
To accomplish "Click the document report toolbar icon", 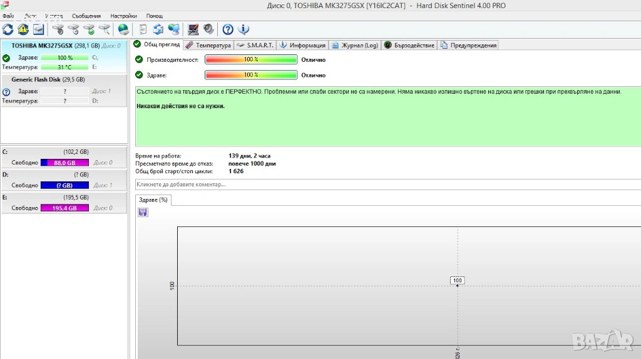I will pos(143,29).
